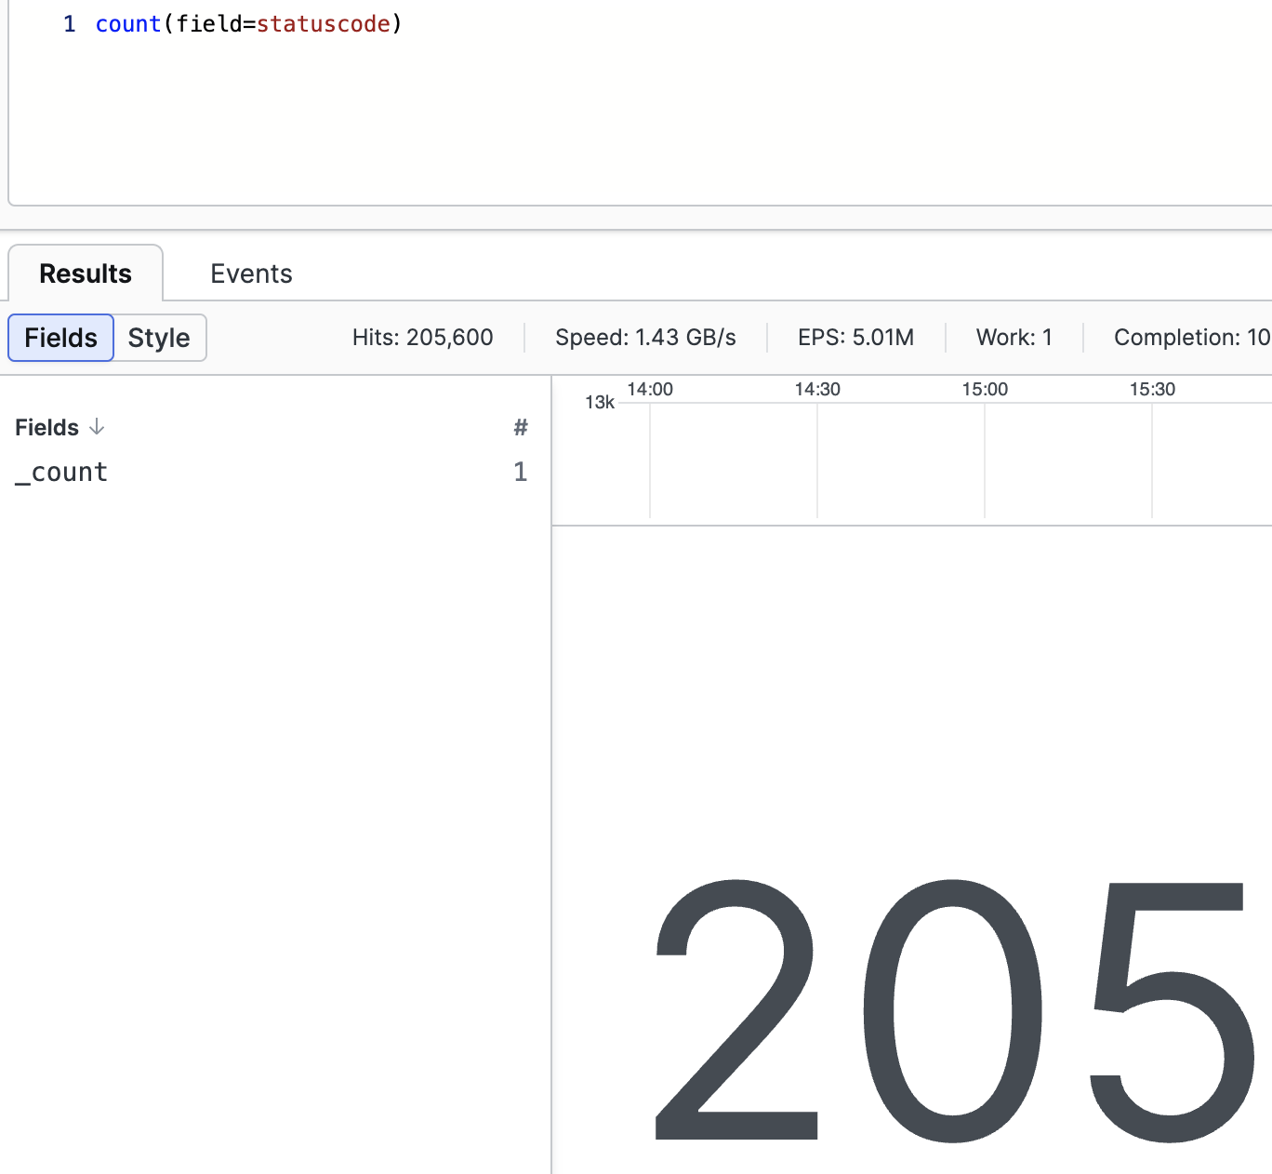The height and width of the screenshot is (1174, 1272).
Task: Select the _count field entry
Action: pyautogui.click(x=61, y=472)
